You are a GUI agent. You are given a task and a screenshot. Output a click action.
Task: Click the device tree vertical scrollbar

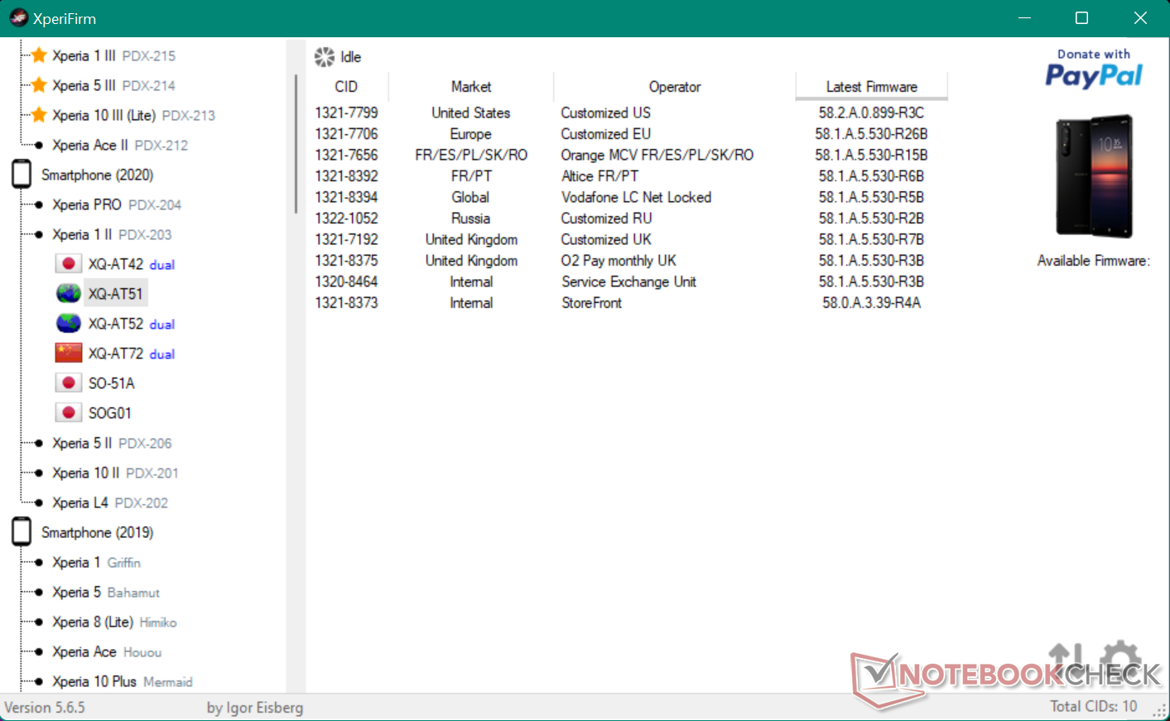296,145
